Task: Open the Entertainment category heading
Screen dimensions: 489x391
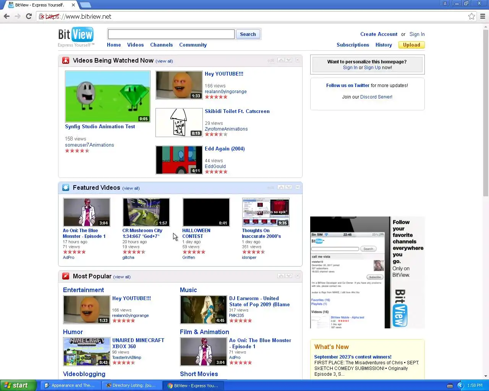Action: (x=83, y=290)
